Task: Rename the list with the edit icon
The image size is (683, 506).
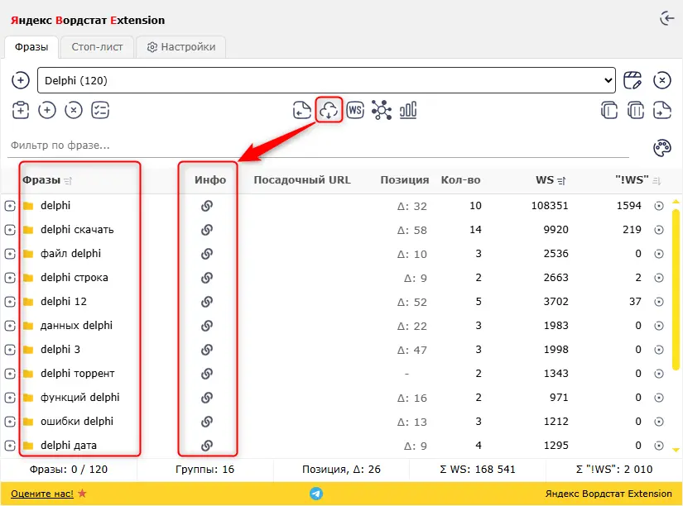Action: point(632,80)
